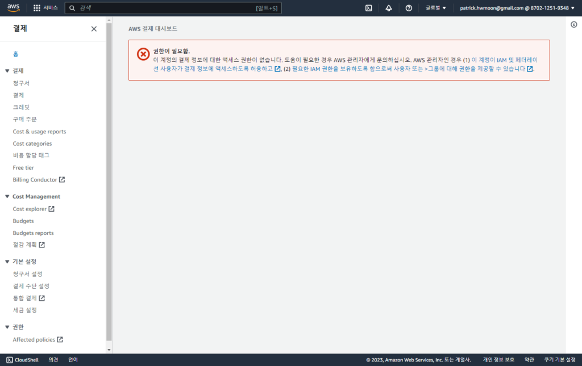The image size is (582, 366).
Task: Click the red error X icon
Action: tap(143, 54)
